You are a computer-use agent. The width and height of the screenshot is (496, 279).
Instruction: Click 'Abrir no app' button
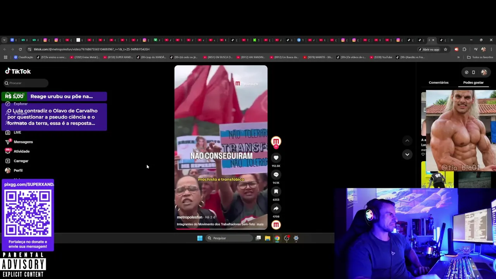[429, 49]
